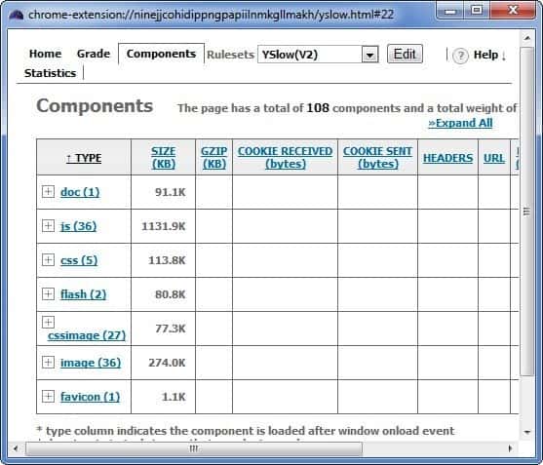Open the cssimage (27) type link
This screenshot has width=543, height=465.
(x=87, y=335)
